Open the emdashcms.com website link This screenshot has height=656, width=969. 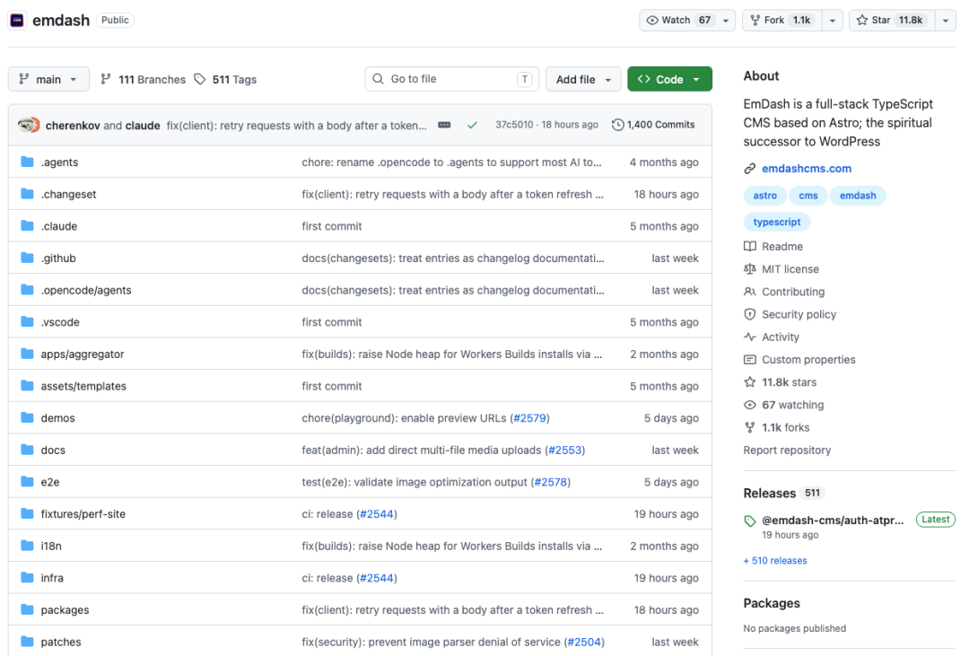[x=807, y=168]
